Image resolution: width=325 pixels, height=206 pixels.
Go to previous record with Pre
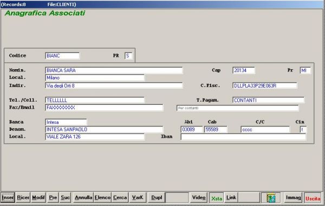point(53,197)
